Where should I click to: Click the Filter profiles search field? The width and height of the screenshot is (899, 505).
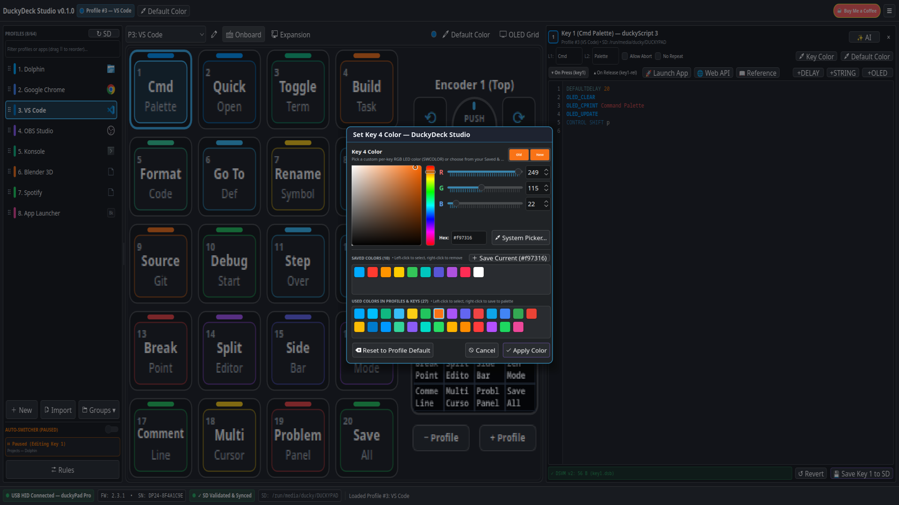(62, 49)
